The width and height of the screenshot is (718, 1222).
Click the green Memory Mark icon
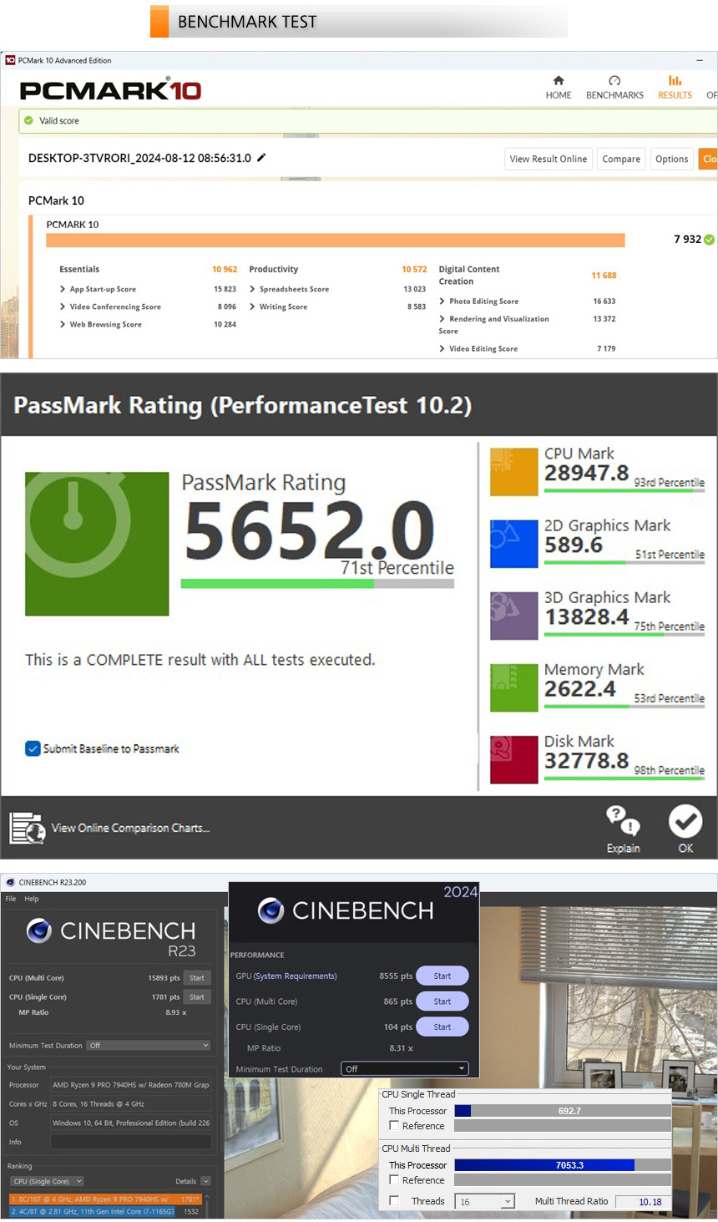[x=513, y=687]
